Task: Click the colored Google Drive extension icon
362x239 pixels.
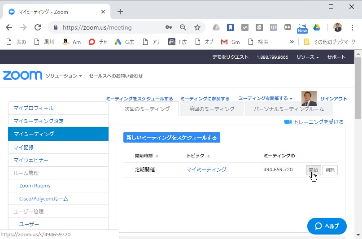Action: (x=317, y=27)
